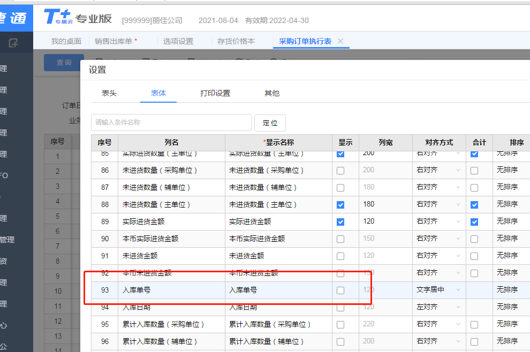Click the 定位 button
Image resolution: width=530 pixels, height=352 pixels.
tap(270, 123)
